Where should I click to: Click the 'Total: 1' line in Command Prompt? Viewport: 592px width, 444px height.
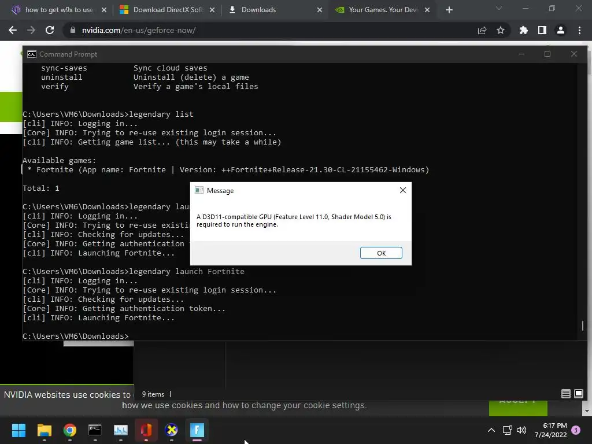pos(41,188)
